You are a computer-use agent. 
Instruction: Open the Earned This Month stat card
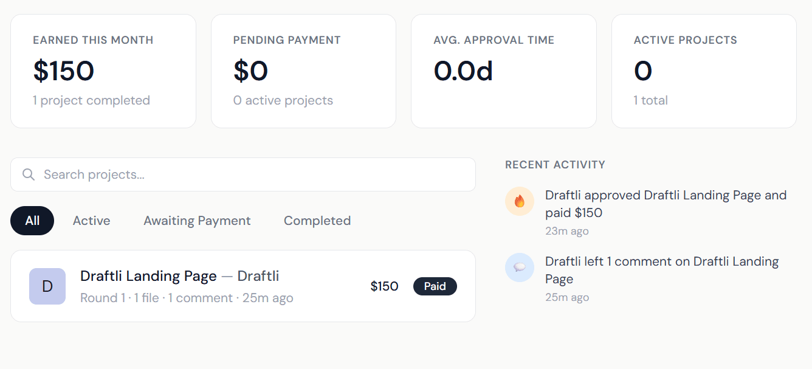click(103, 70)
